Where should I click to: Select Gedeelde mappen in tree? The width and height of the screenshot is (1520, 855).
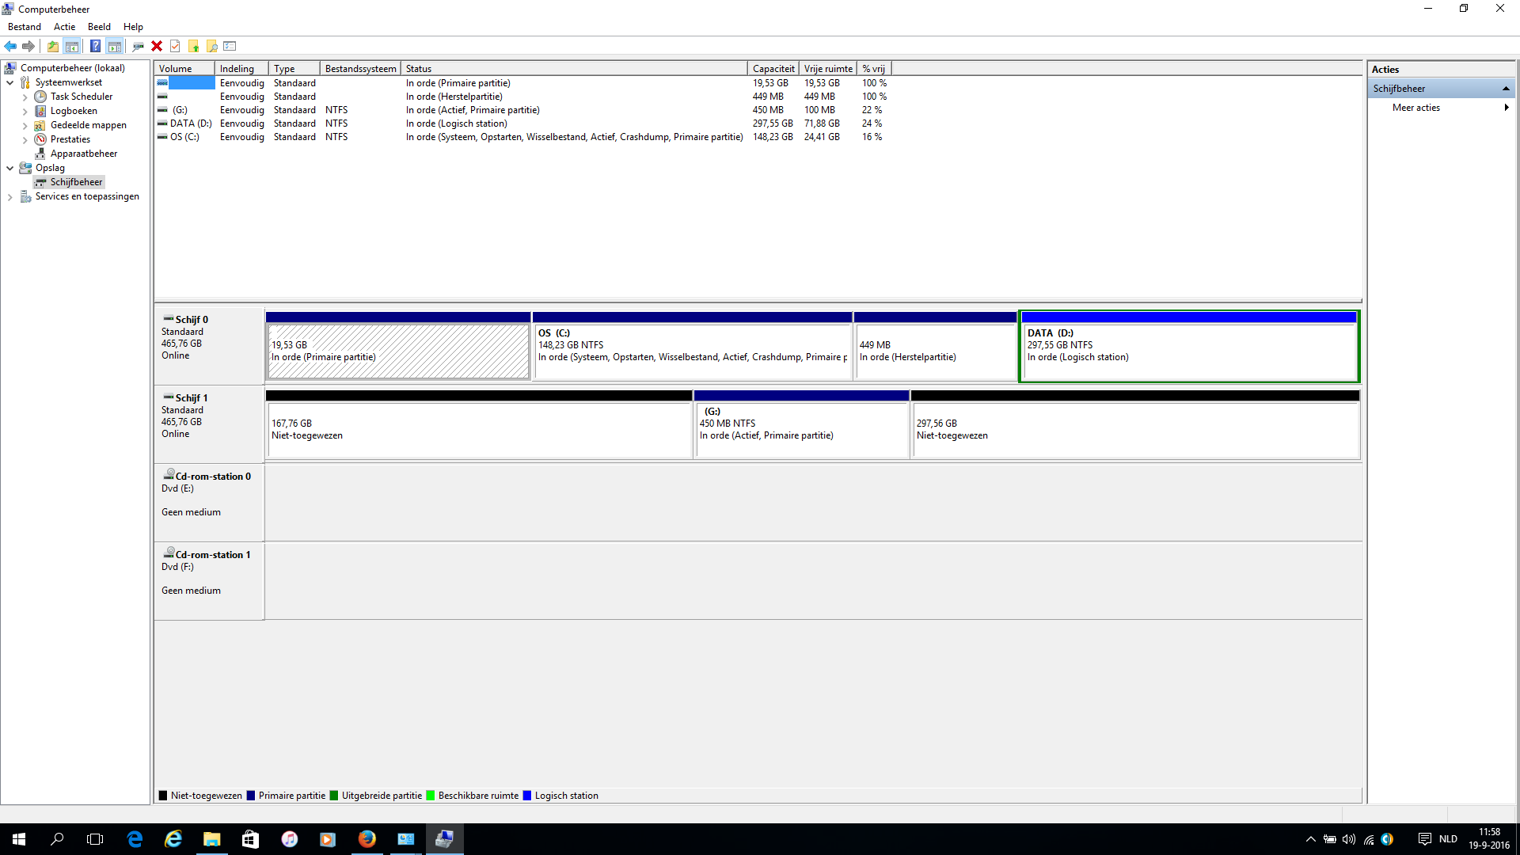point(89,125)
